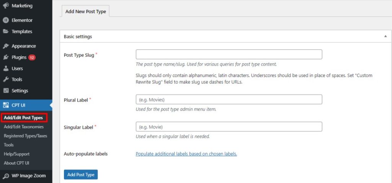The width and height of the screenshot is (392, 183).
Task: Click the Tools wrench icon
Action: click(x=6, y=80)
